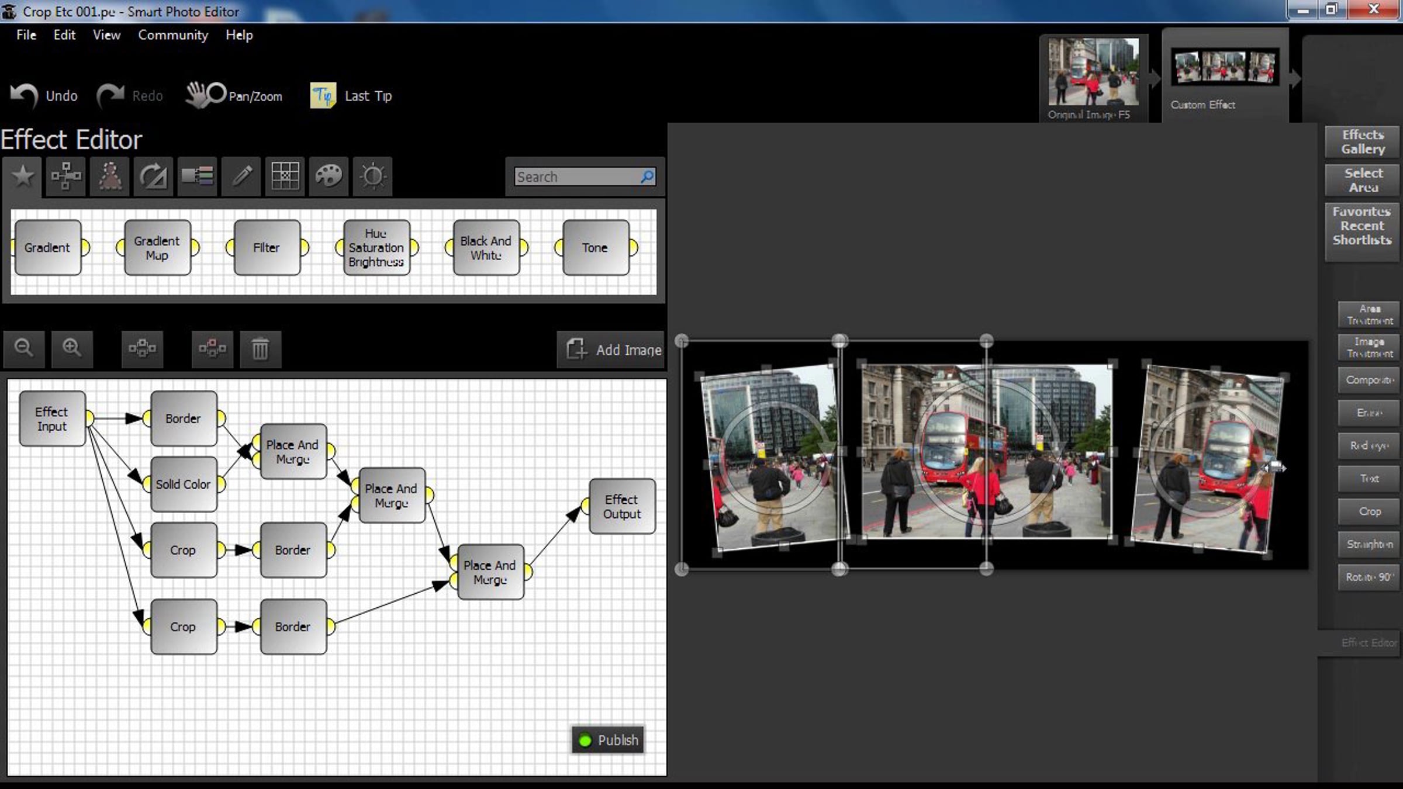Viewport: 1403px width, 789px height.
Task: Click in the effect Search field
Action: (x=577, y=177)
